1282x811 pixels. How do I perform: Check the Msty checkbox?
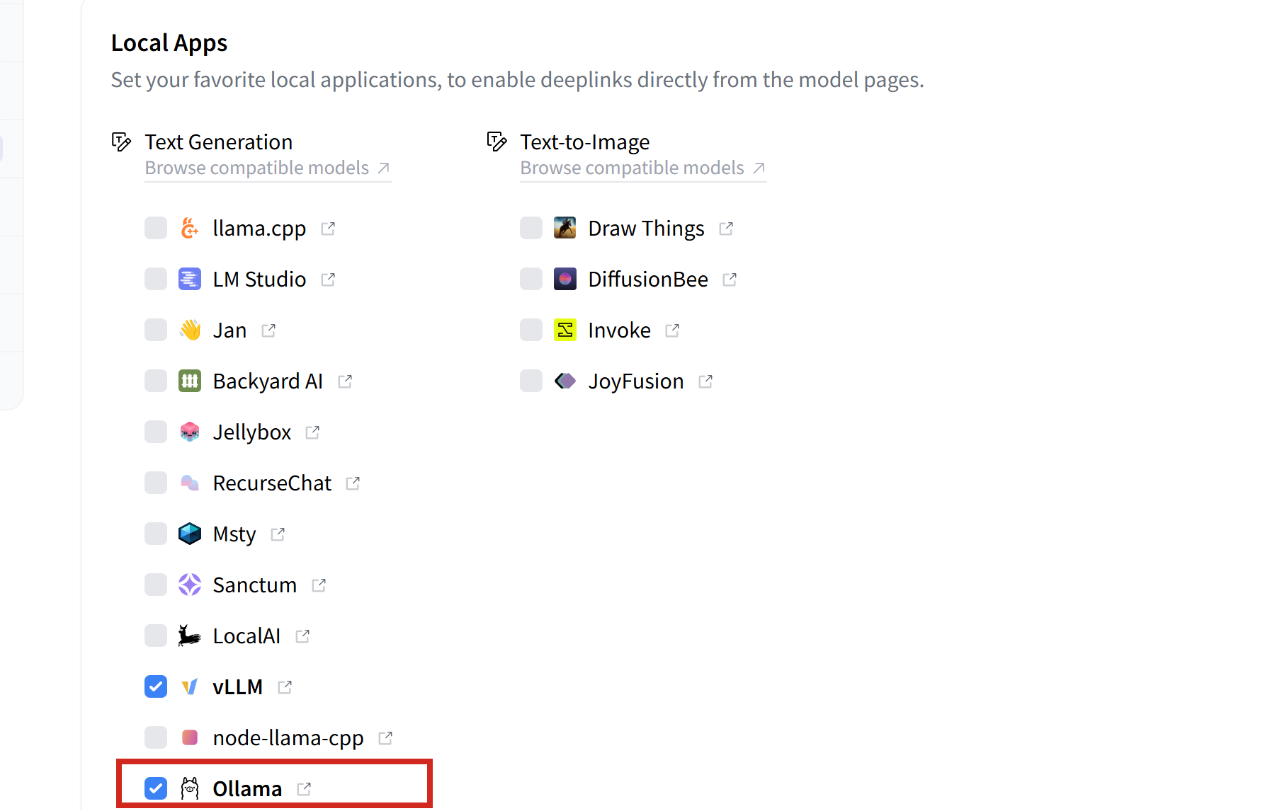point(156,534)
